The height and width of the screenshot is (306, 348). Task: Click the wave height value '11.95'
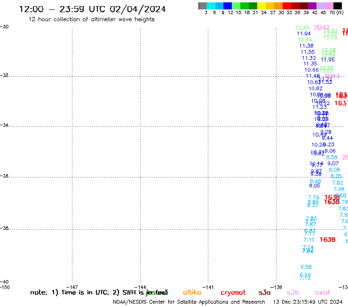coord(328,60)
